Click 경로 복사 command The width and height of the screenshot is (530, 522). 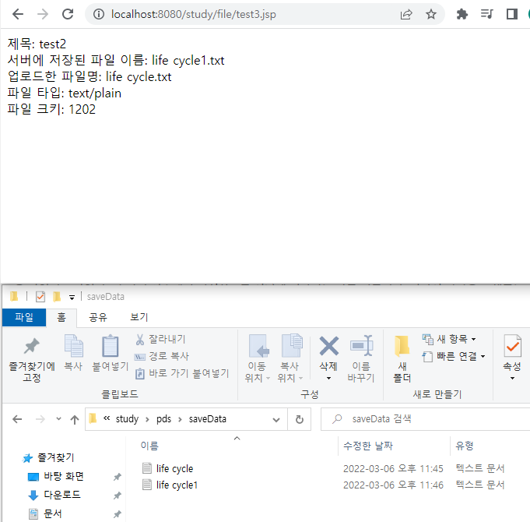(162, 356)
